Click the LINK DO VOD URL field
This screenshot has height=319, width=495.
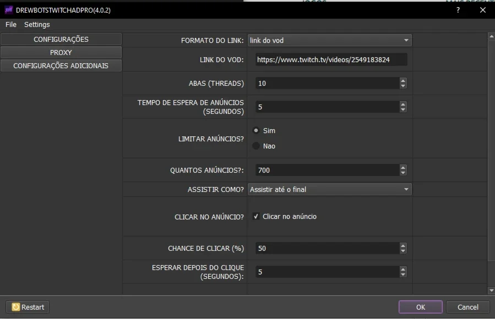click(331, 59)
